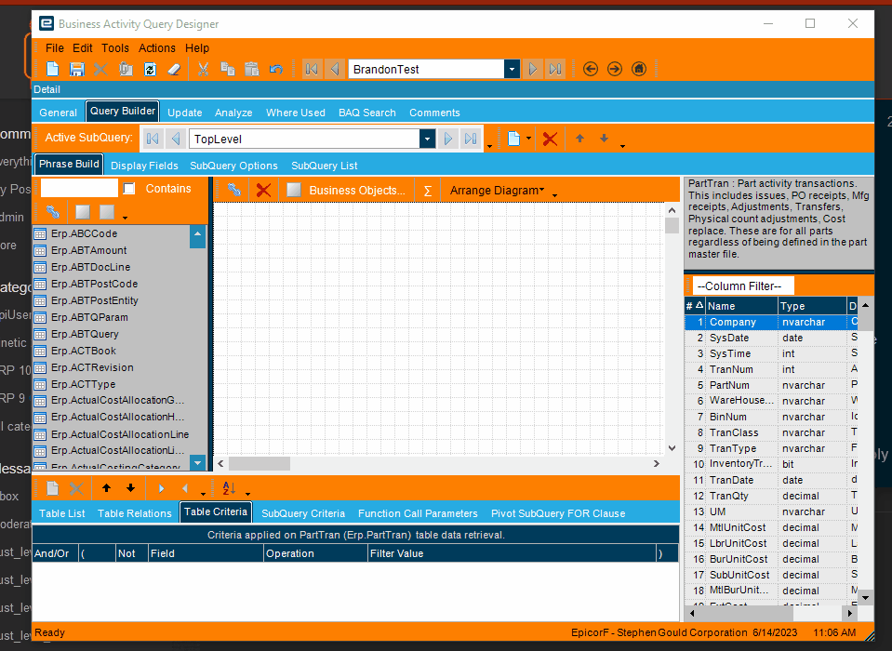
Task: Select Erp.ACTRevision in table list
Action: (112, 367)
